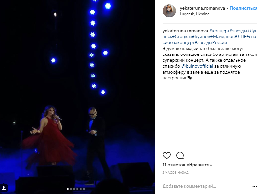Open the 2 часов назад timestamp

[x=175, y=173]
